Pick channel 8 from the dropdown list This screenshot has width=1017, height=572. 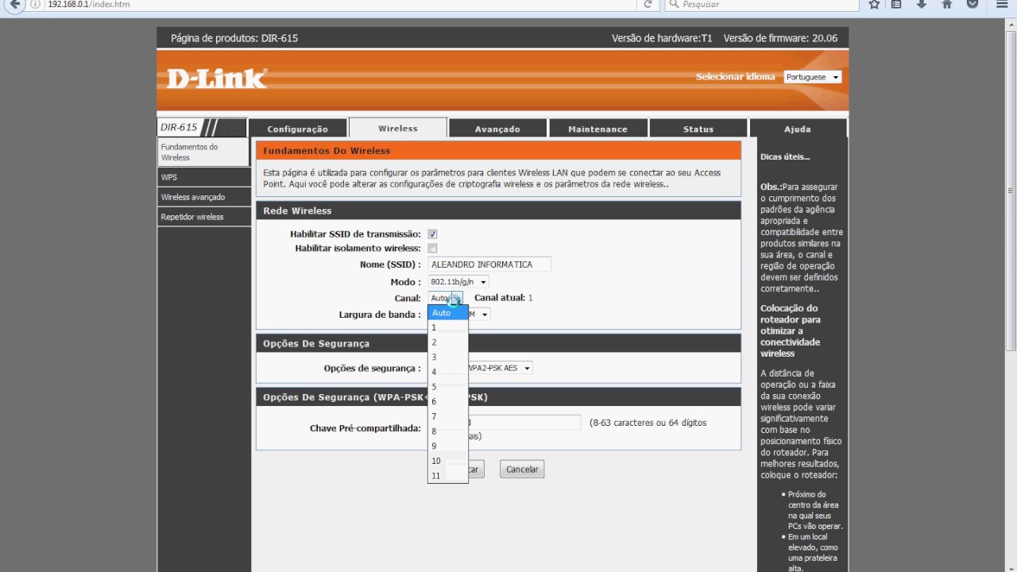[448, 431]
